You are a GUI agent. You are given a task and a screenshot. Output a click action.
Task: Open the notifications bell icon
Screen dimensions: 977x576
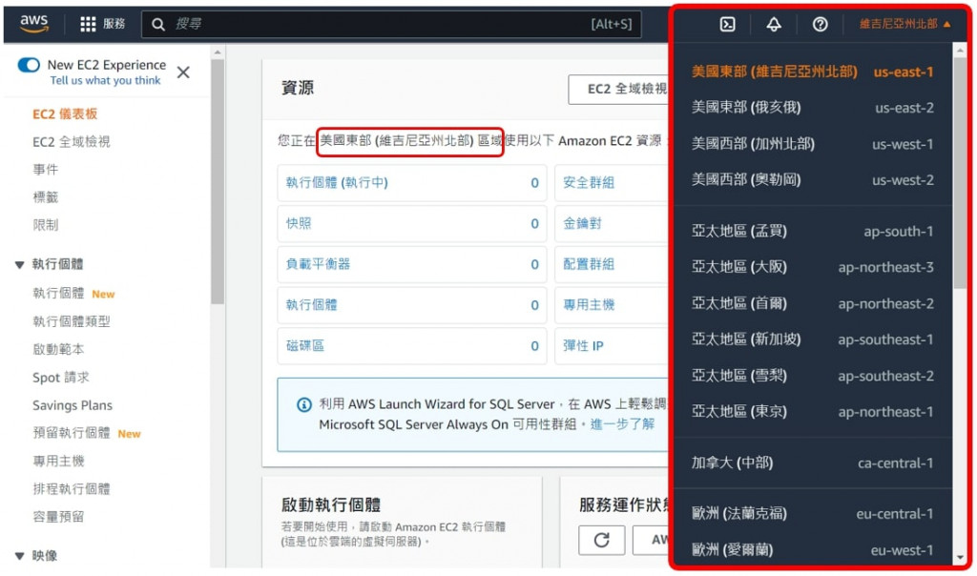[773, 24]
